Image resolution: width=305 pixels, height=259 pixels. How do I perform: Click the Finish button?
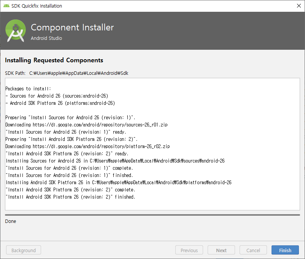[285, 250]
